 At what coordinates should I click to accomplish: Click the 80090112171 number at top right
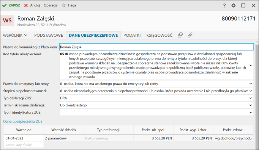coord(238,19)
